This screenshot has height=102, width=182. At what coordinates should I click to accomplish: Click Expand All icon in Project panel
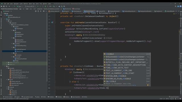[38, 11]
